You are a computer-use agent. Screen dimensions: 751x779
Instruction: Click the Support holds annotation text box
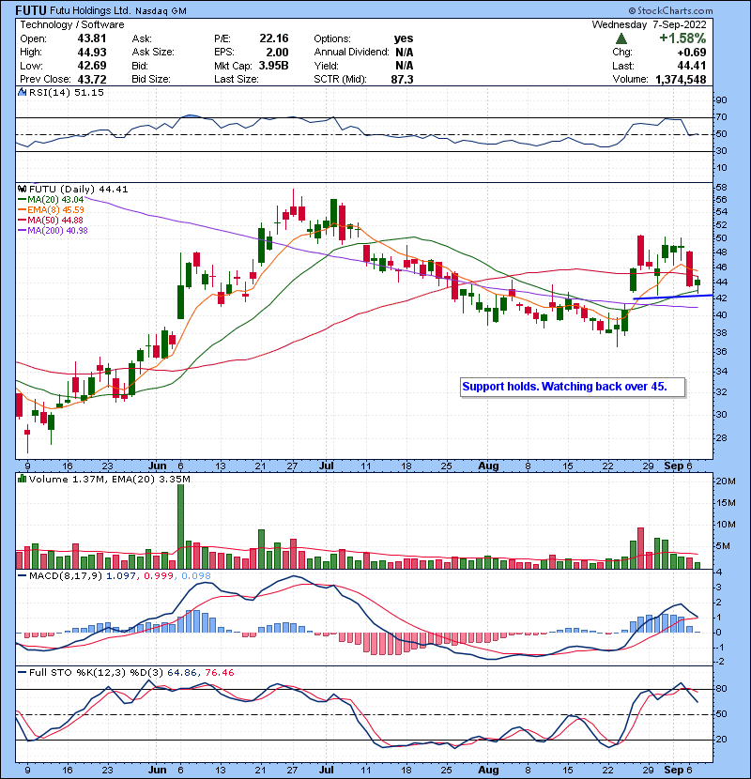573,387
